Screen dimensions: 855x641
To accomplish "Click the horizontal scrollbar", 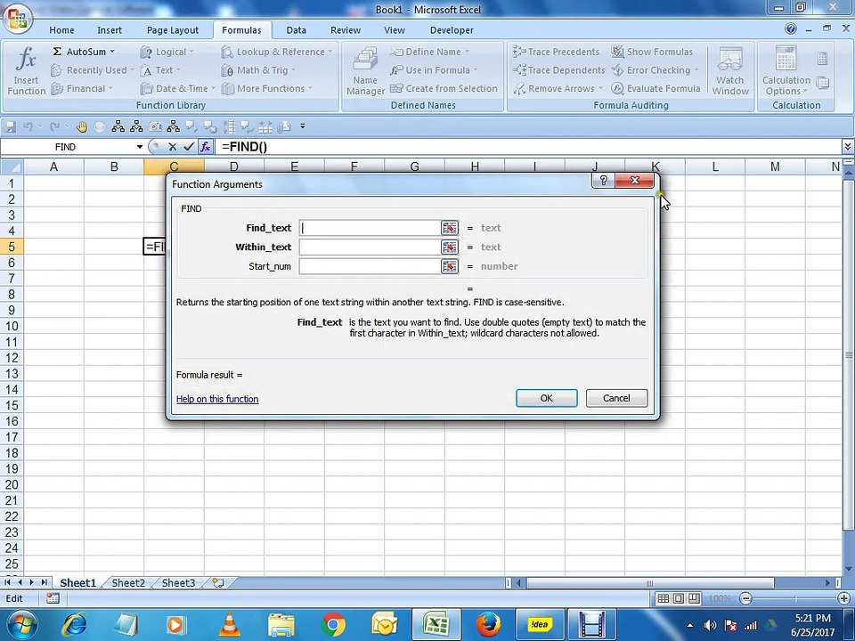I will tap(649, 582).
